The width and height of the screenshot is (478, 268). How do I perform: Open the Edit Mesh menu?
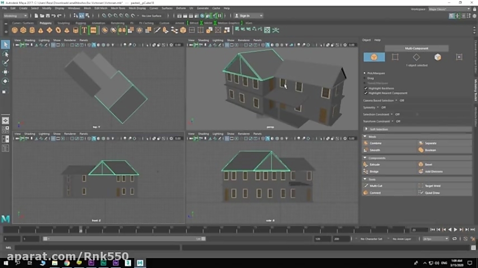pos(100,8)
